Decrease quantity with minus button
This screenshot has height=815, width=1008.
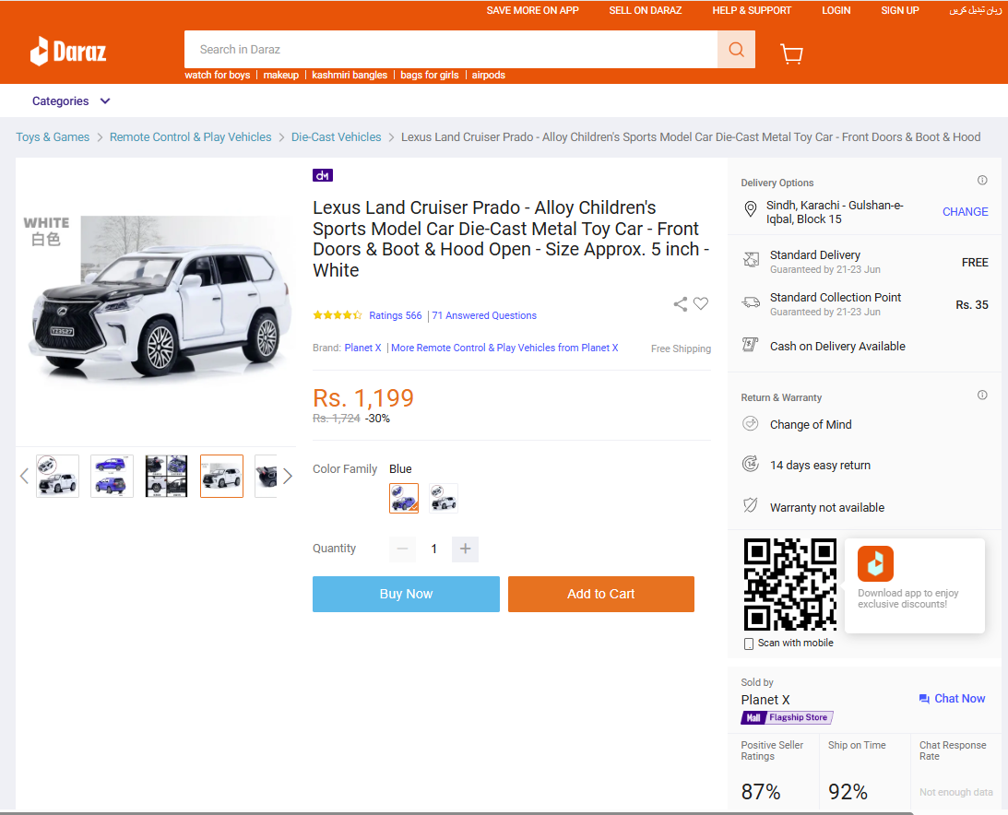402,549
